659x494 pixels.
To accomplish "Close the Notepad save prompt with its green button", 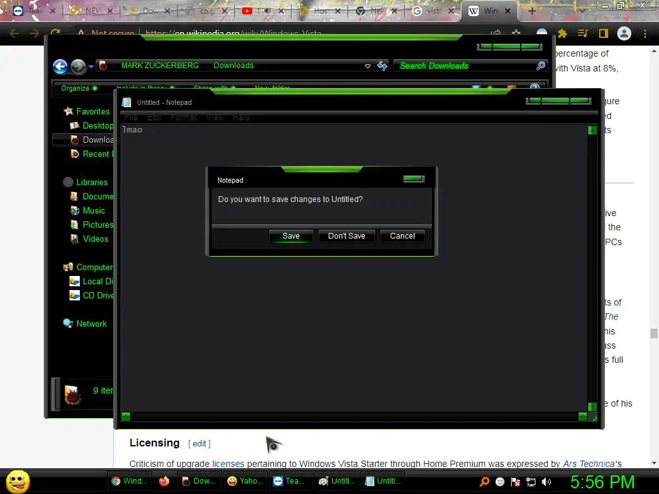I will 414,179.
